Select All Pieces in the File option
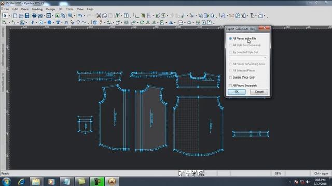The image size is (332, 186). (x=242, y=39)
